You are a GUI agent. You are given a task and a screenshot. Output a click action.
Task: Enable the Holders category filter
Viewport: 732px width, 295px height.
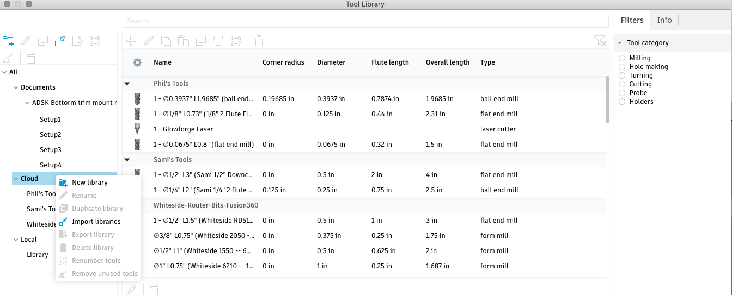(622, 102)
